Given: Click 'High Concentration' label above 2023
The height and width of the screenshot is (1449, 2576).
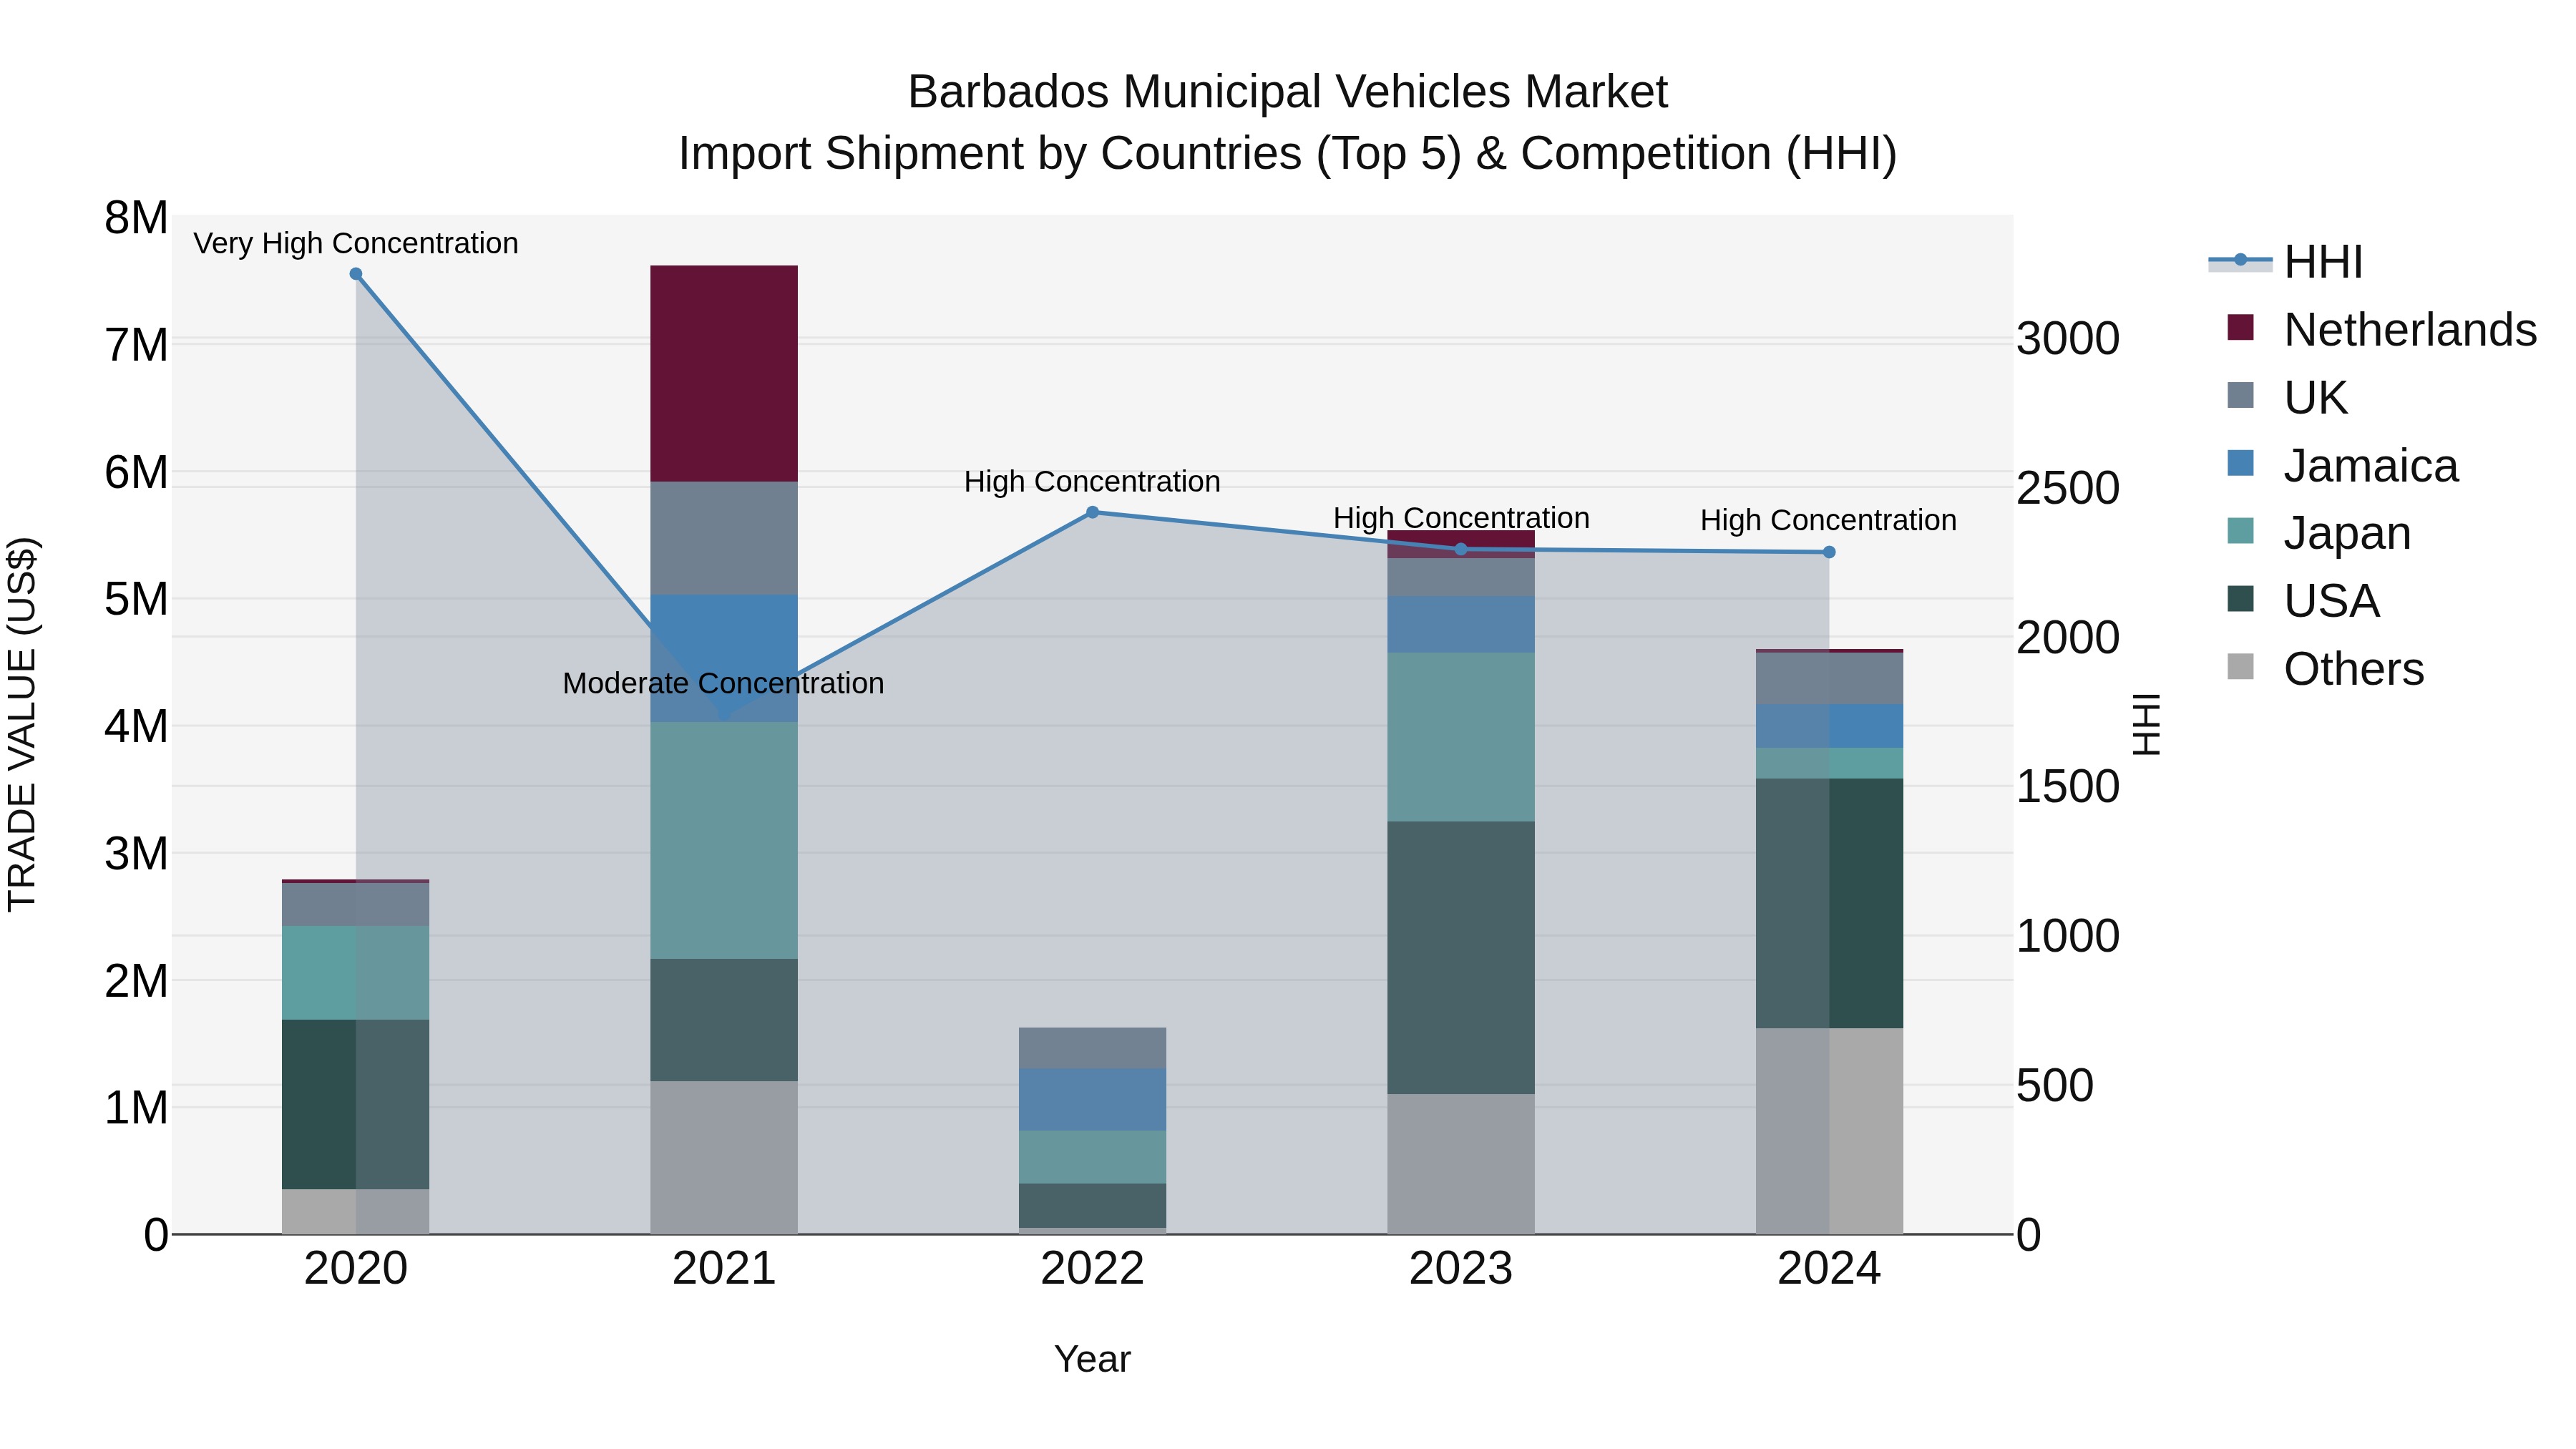Looking at the screenshot, I should [x=1461, y=518].
